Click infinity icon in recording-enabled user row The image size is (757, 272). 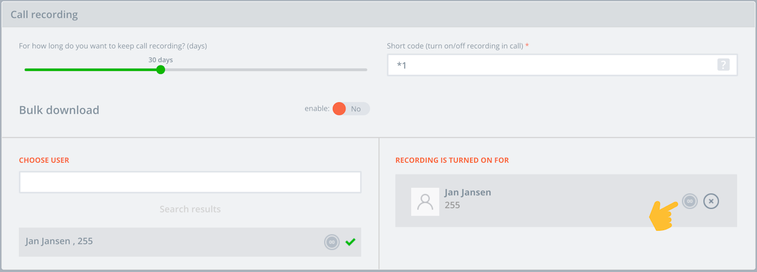(690, 201)
